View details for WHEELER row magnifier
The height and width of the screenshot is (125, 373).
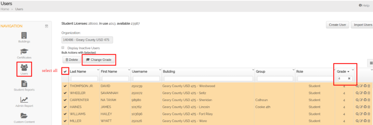tap(357, 93)
